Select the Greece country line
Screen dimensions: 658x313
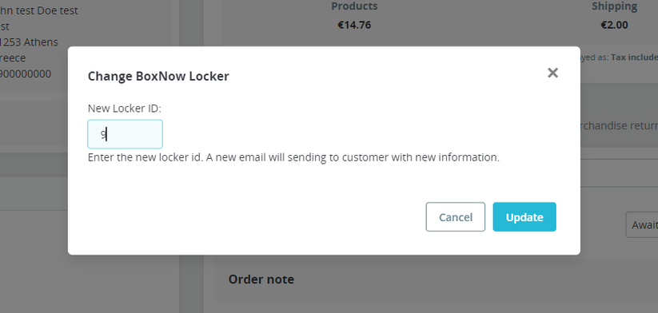pyautogui.click(x=13, y=57)
